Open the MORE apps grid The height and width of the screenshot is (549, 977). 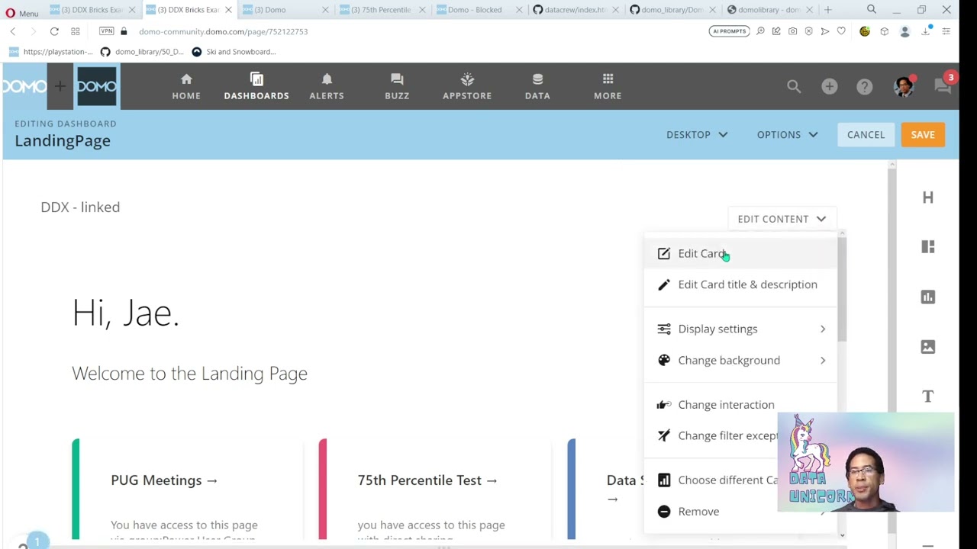608,86
